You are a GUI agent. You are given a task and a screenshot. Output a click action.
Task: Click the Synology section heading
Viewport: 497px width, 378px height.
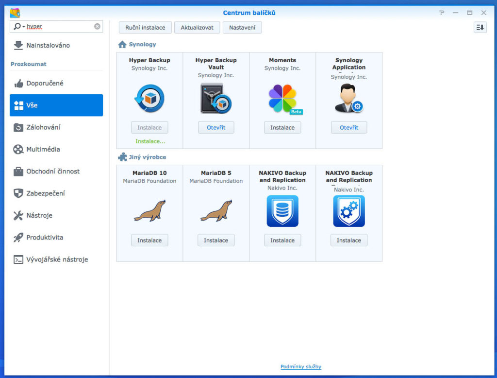pyautogui.click(x=142, y=44)
